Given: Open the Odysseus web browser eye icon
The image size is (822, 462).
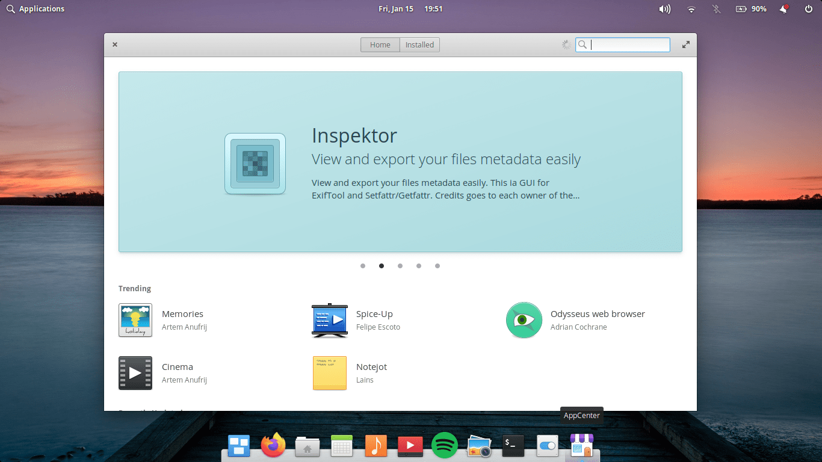Looking at the screenshot, I should (524, 320).
